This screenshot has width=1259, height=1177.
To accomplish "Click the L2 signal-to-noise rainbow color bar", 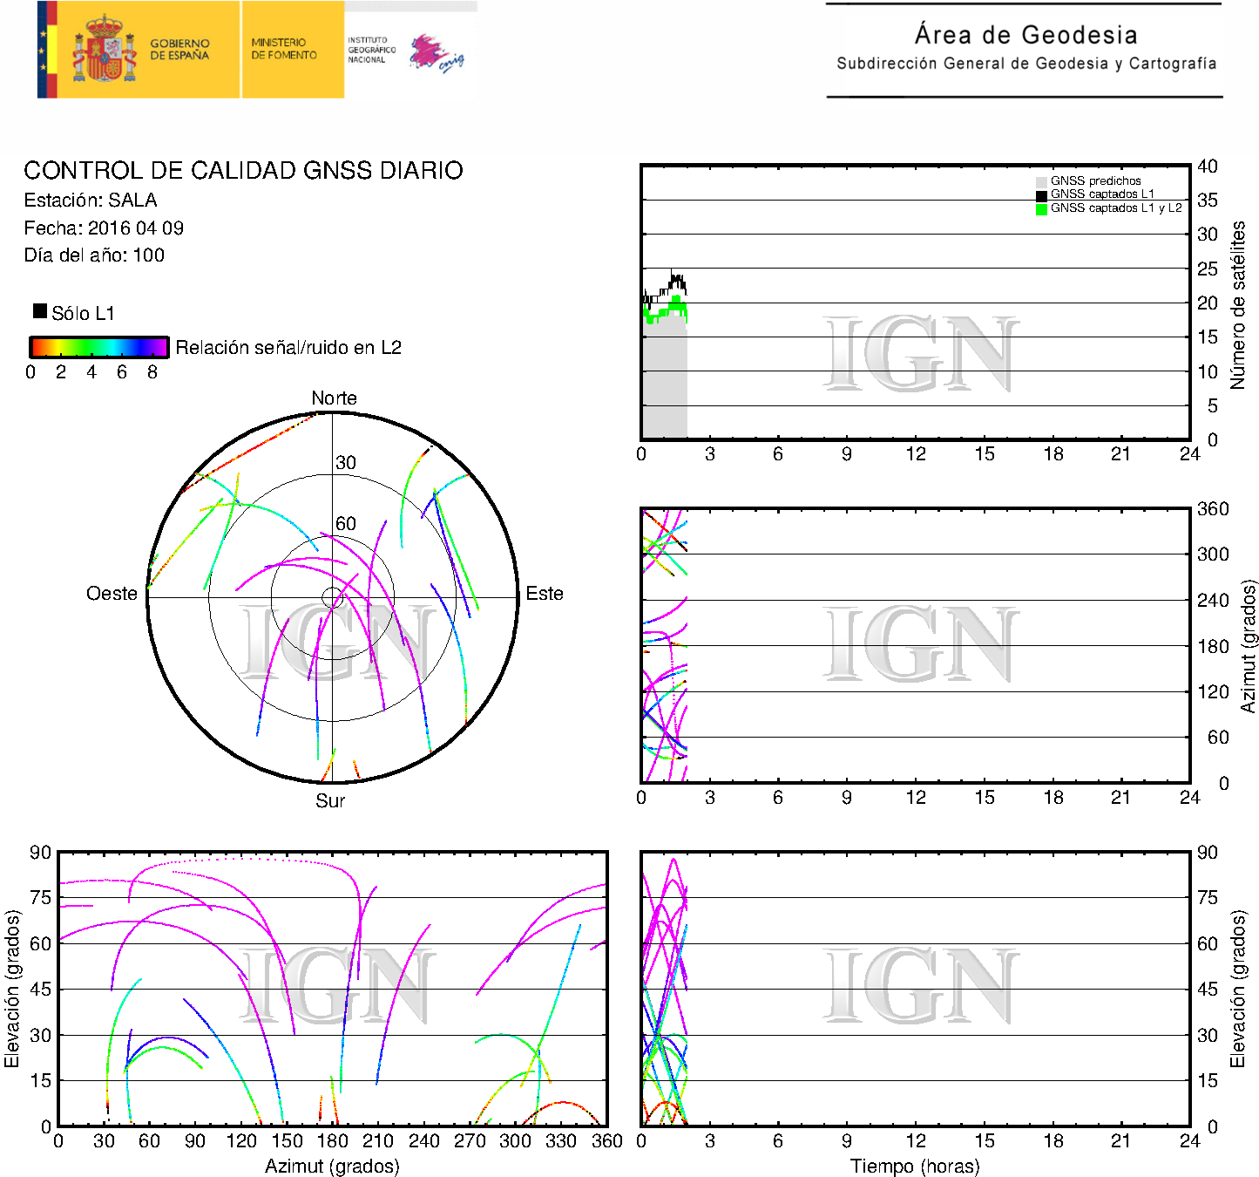I will point(98,347).
